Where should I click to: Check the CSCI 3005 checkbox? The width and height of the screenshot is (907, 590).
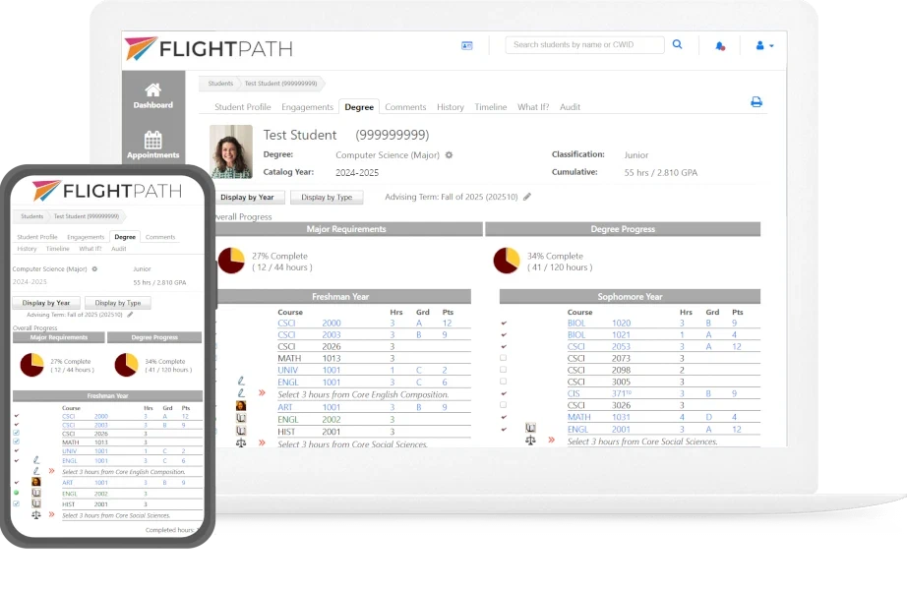click(x=504, y=382)
